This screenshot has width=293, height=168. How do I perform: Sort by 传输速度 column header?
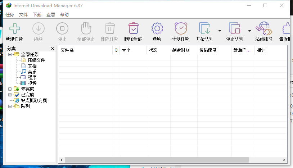(214, 50)
